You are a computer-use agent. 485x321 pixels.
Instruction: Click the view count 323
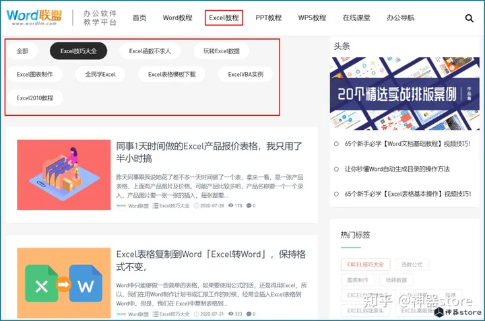[x=238, y=314]
